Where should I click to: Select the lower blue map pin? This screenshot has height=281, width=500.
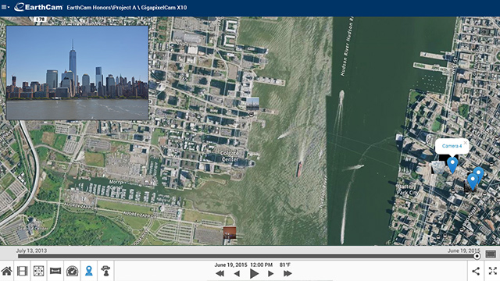click(472, 181)
